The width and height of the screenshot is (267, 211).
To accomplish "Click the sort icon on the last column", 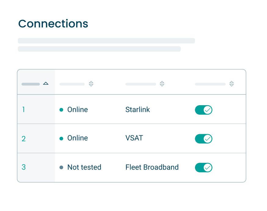I will coord(232,84).
